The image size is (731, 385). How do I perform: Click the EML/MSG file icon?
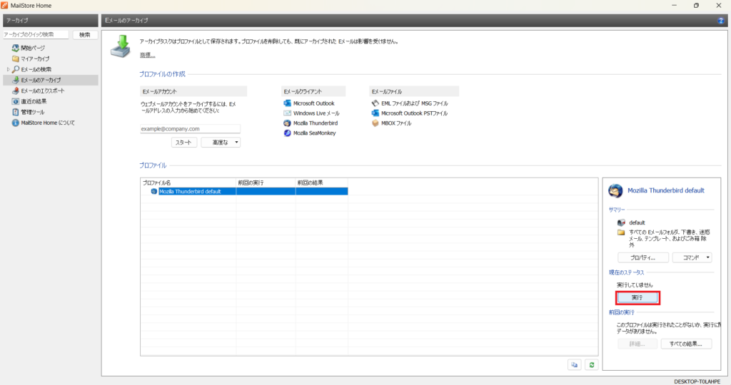[x=375, y=103]
